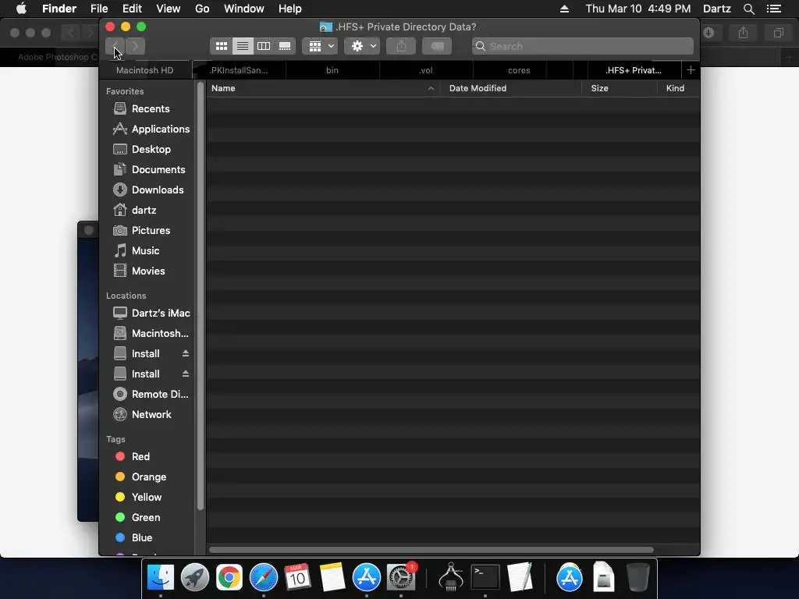Open the Edit menu
Viewport: 799px width, 599px height.
coord(132,9)
